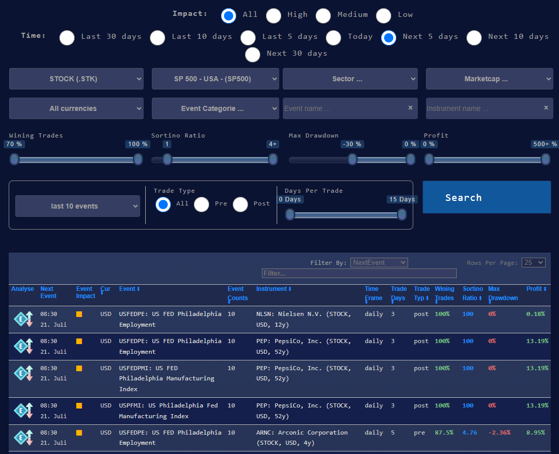
Task: Sort by the Instrument column sort icon
Action: point(289,288)
